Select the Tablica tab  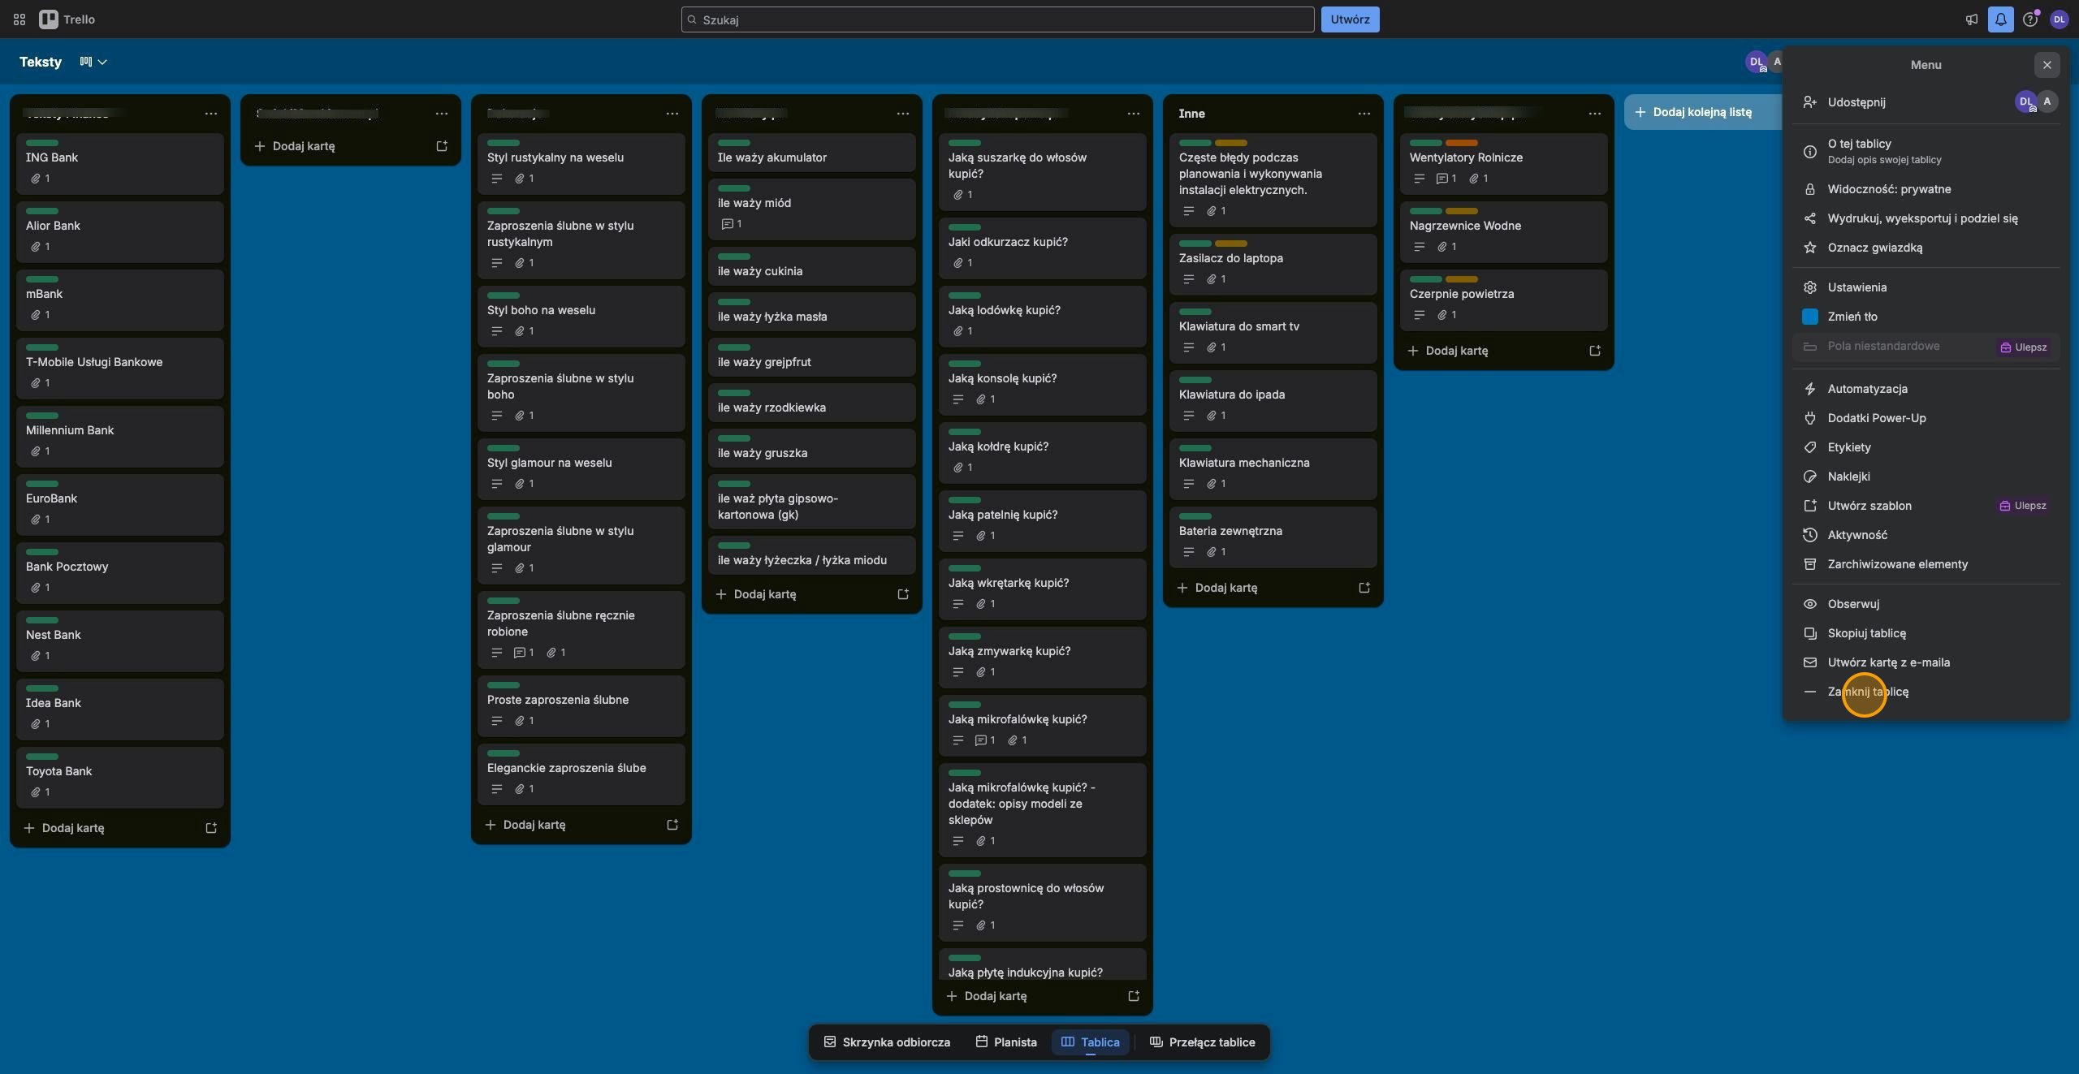[x=1090, y=1042]
